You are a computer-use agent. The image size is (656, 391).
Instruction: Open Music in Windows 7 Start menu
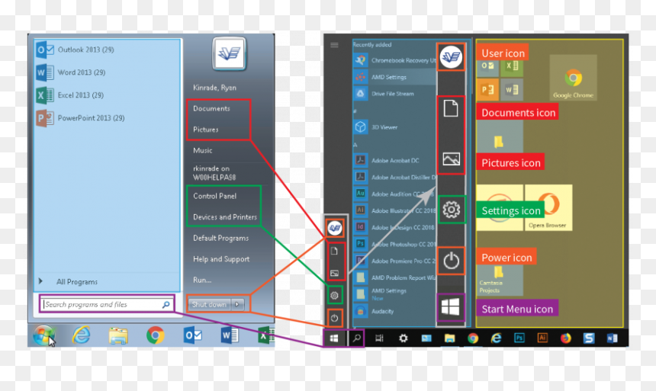pos(202,150)
